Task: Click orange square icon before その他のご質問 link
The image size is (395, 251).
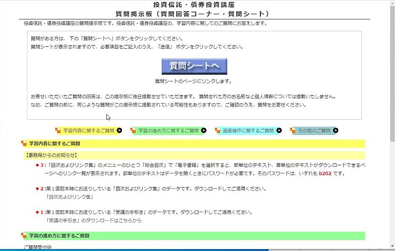Action: tap(293, 130)
